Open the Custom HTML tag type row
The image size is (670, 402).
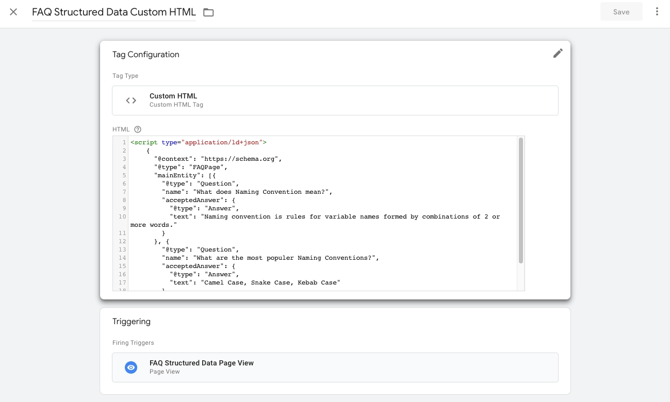click(x=335, y=100)
